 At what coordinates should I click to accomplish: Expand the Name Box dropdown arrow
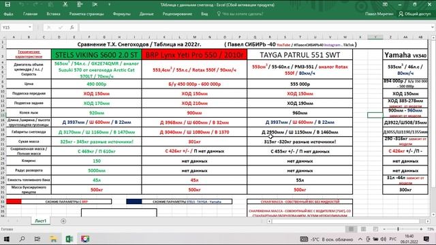click(x=30, y=27)
